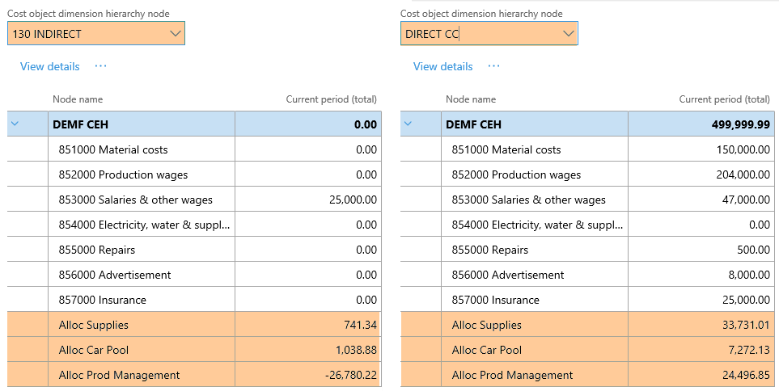
Task: Click in the DIRECT CC text input field
Action: pos(477,33)
